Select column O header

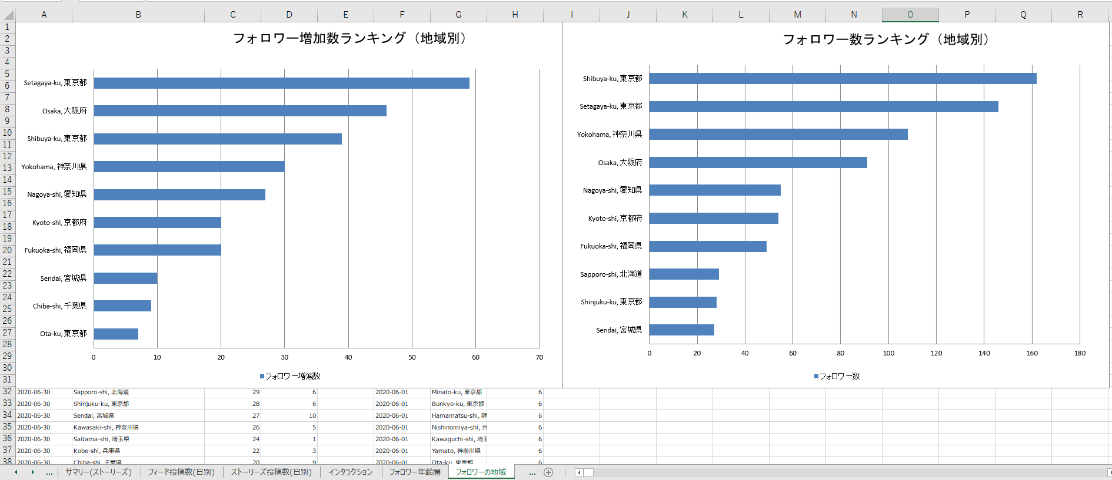[x=910, y=15]
